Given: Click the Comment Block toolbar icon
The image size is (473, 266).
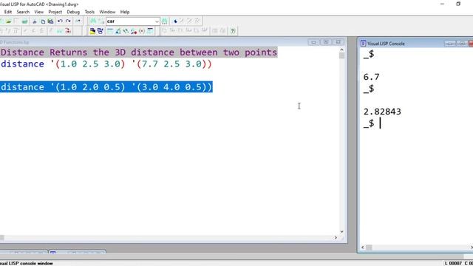Looking at the screenshot, I should [215, 31].
